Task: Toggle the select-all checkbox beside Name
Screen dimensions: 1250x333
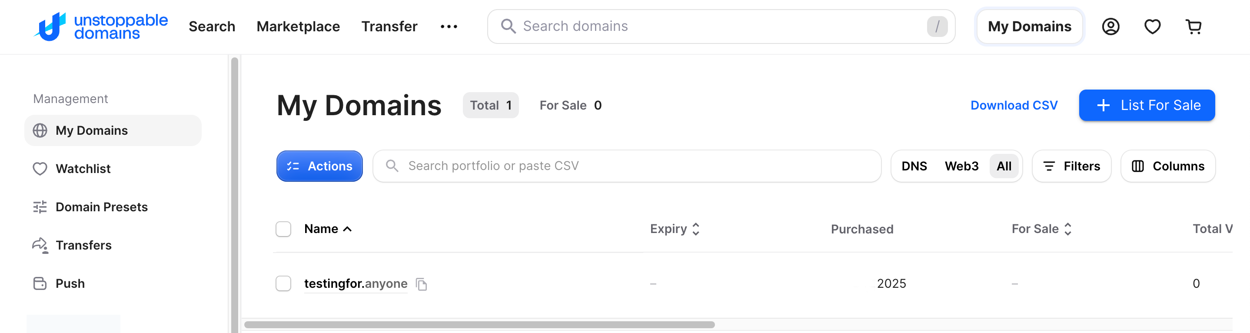Action: 283,229
